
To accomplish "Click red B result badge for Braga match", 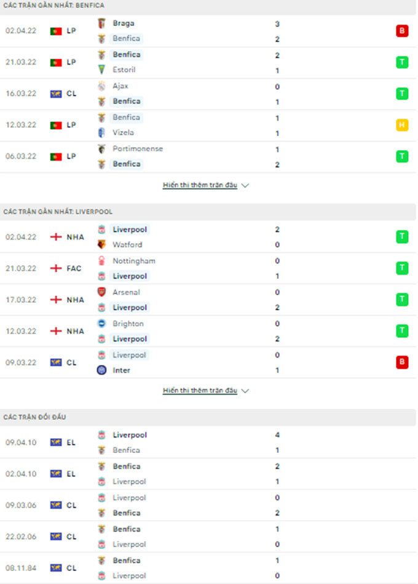I will pyautogui.click(x=402, y=31).
